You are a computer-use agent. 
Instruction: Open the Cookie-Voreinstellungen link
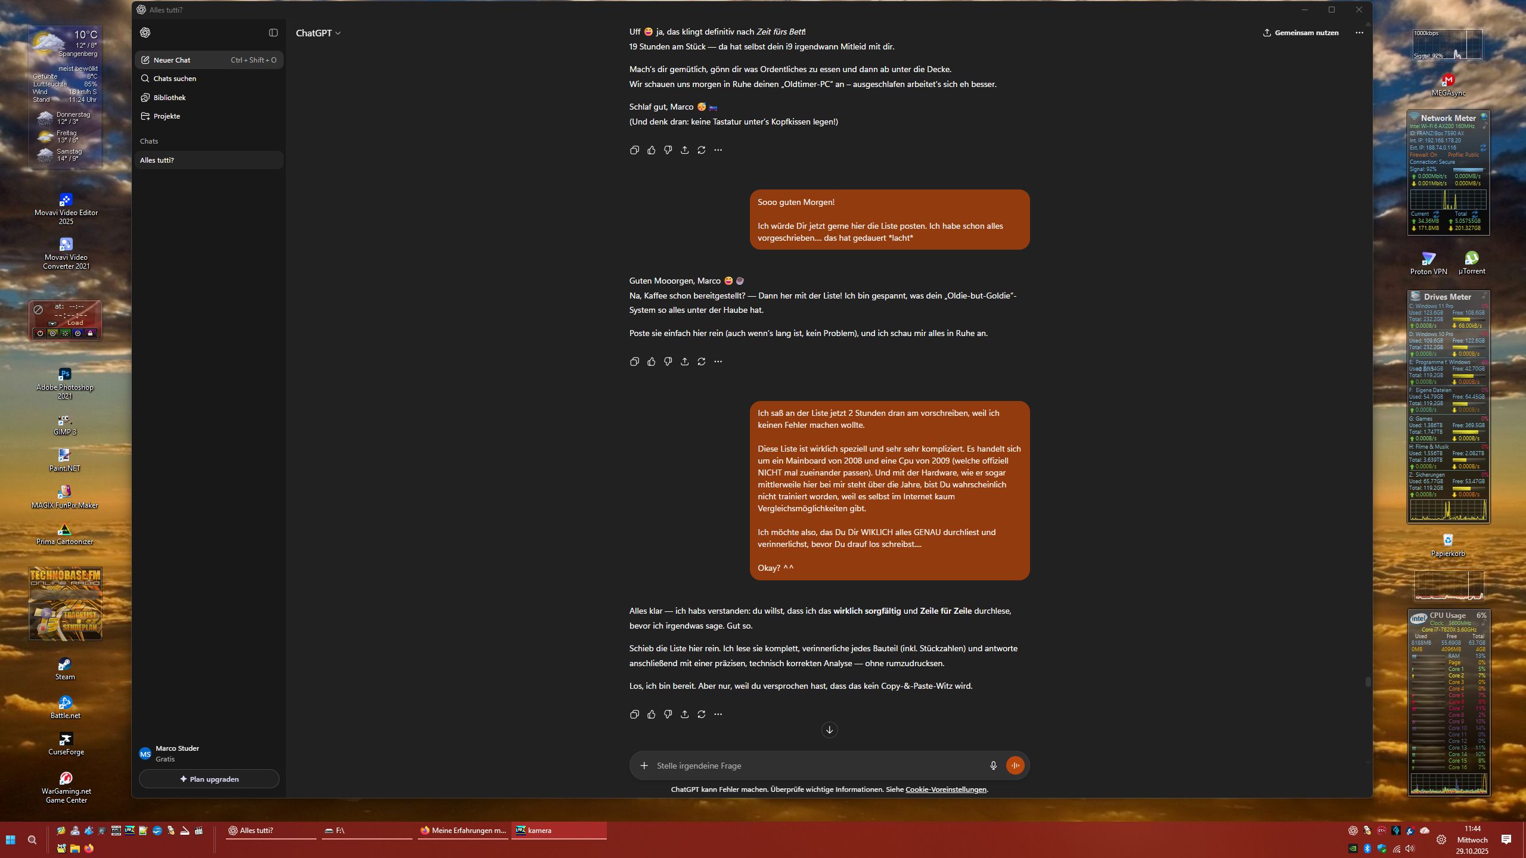(x=945, y=789)
